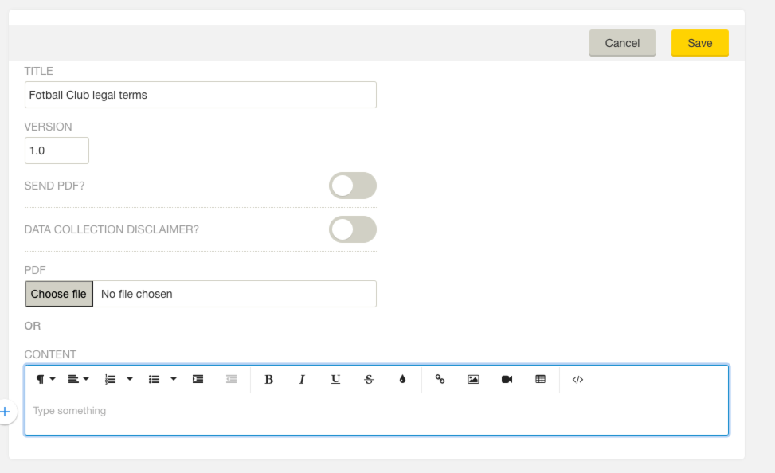Turn on Data Collection Disclaimer switch
This screenshot has width=775, height=473.
point(353,230)
